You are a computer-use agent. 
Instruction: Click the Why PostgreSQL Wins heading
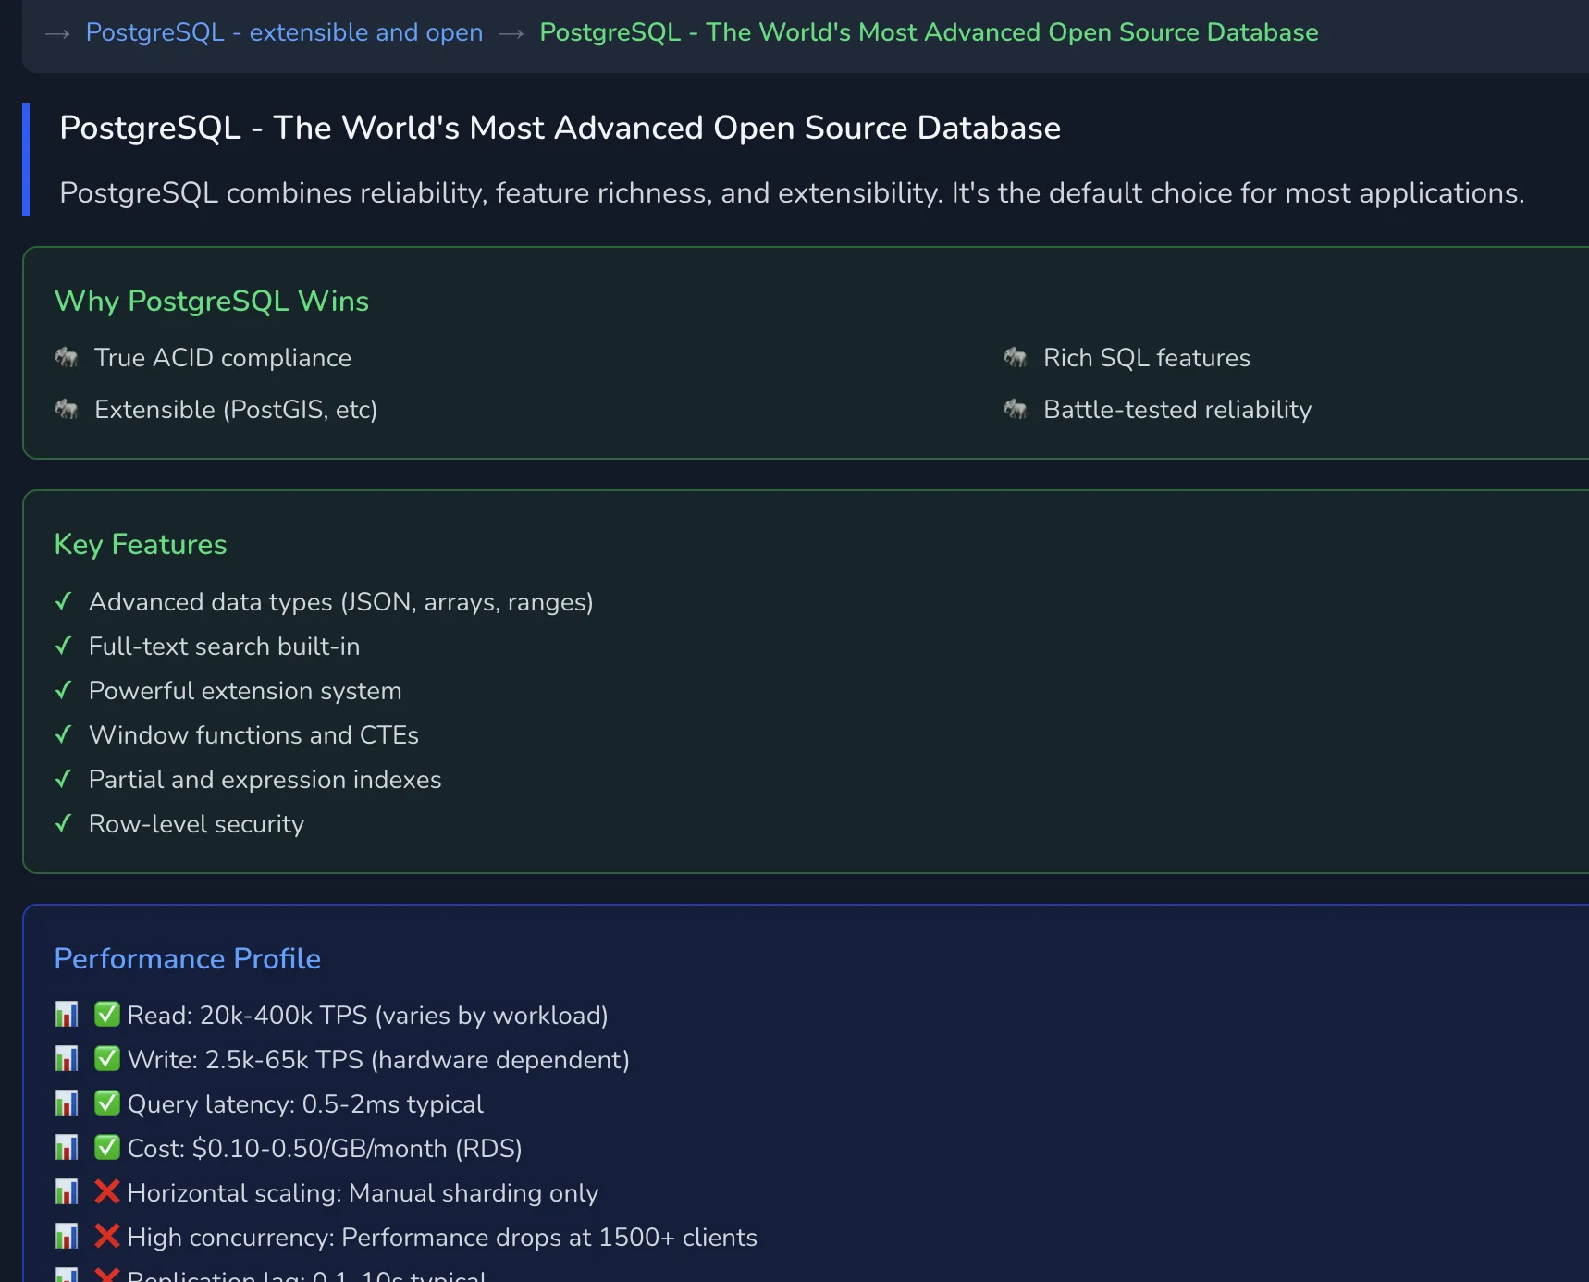211,301
